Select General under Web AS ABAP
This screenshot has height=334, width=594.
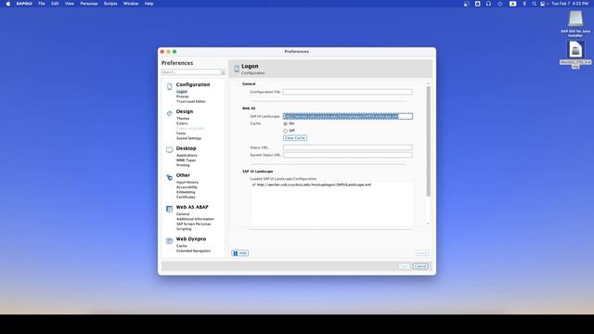[183, 214]
